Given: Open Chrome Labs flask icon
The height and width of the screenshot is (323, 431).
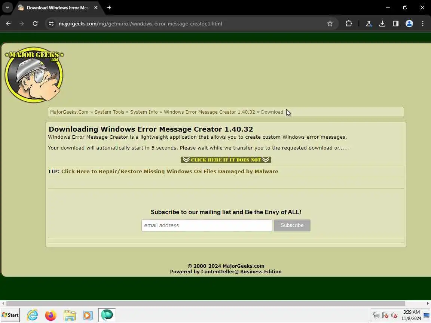Looking at the screenshot, I should (369, 24).
